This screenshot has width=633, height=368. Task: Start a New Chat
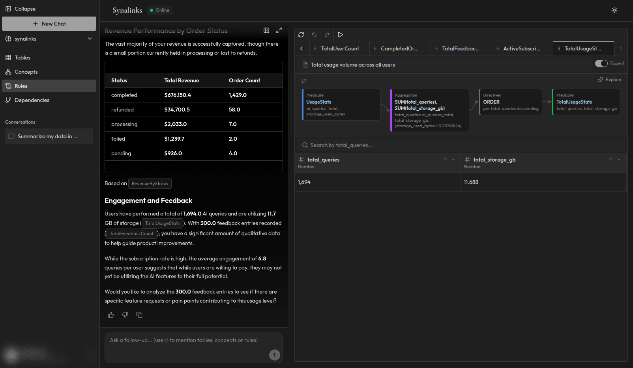point(49,24)
